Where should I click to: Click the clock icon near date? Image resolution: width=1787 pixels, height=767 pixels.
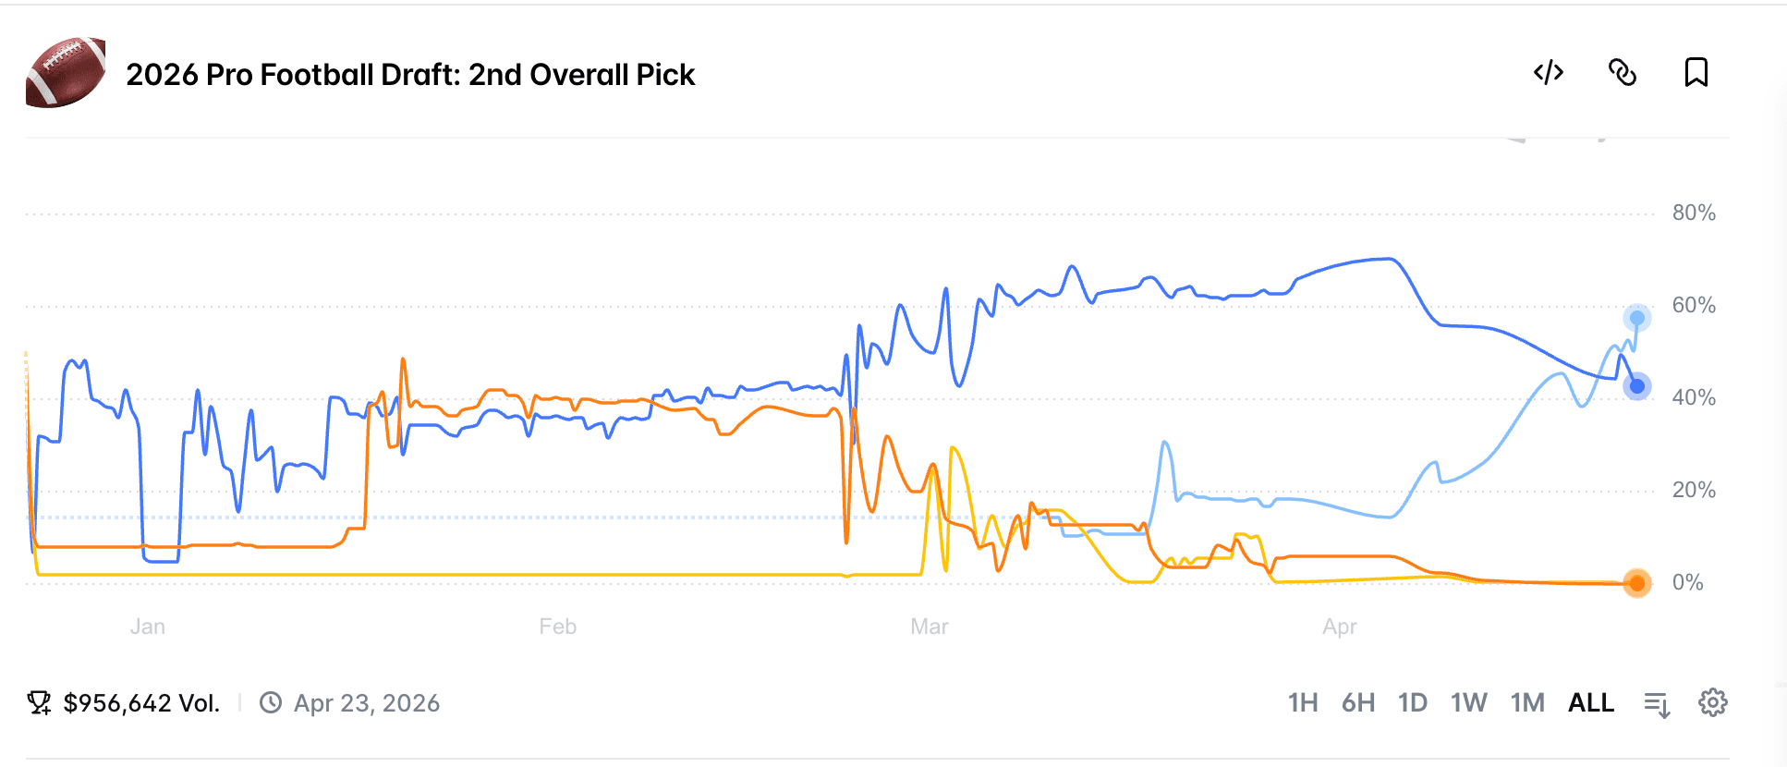click(271, 703)
